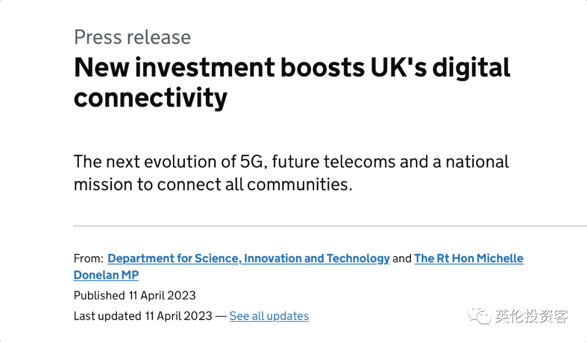Open The Rt Hon Michelle link text
The height and width of the screenshot is (342, 587).
click(469, 258)
